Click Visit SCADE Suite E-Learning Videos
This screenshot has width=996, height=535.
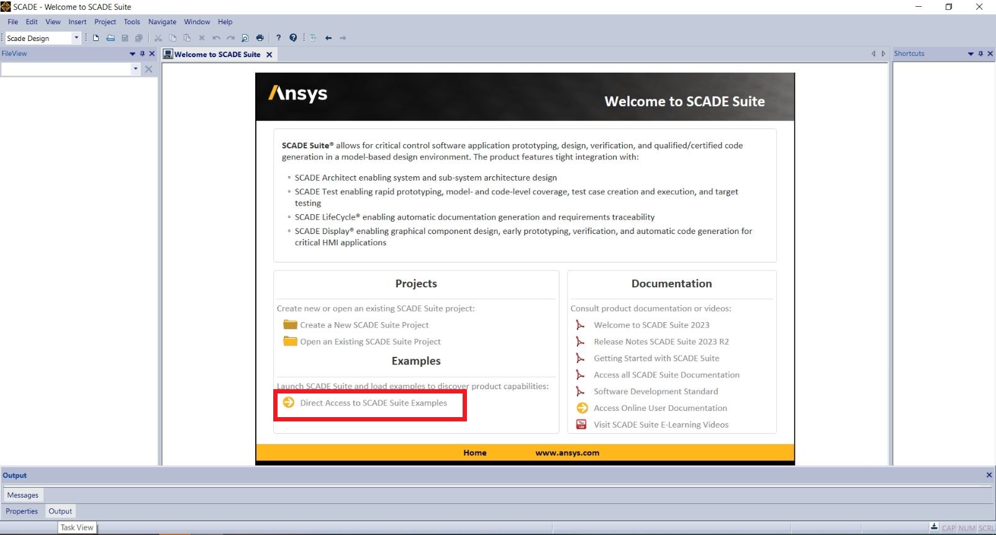[661, 425]
